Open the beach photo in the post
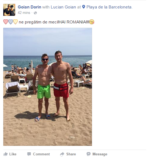Image resolution: width=149 pixels, height=157 pixels. tap(48, 87)
